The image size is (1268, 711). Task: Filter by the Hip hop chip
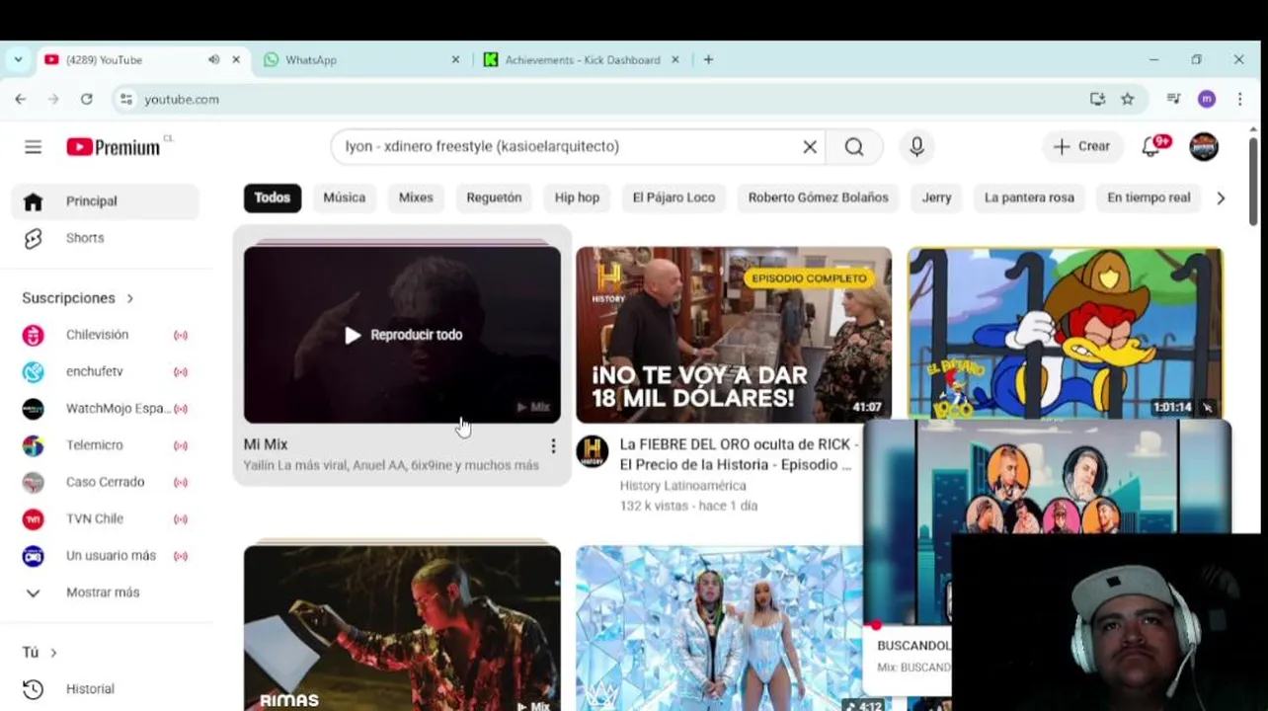pyautogui.click(x=577, y=197)
